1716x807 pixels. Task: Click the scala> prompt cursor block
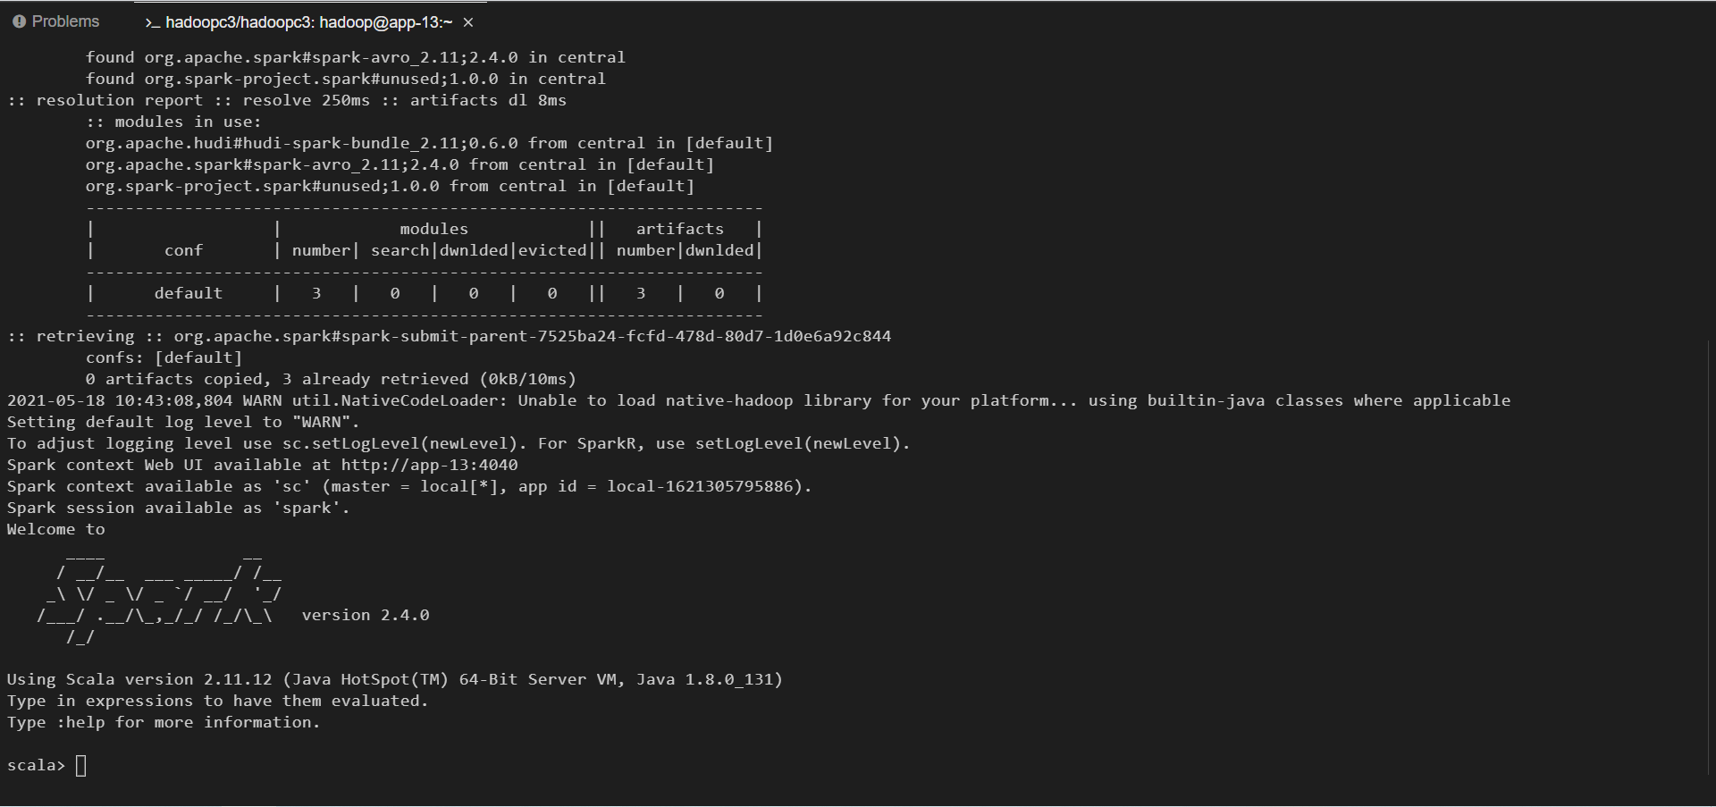(81, 765)
